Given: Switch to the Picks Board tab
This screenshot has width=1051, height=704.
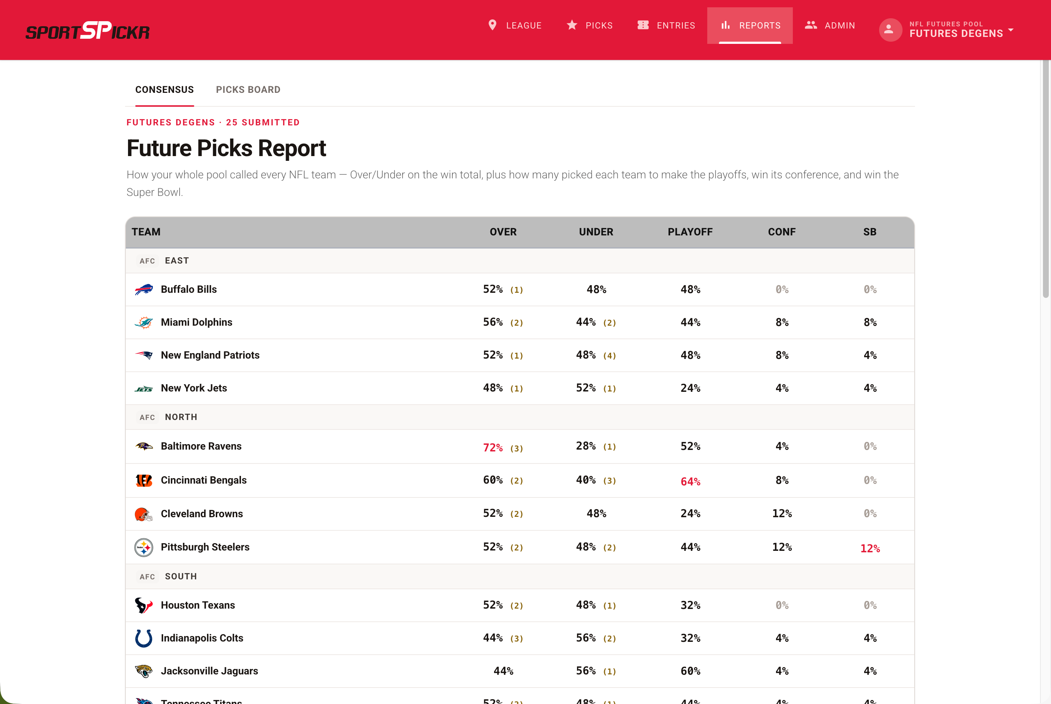Looking at the screenshot, I should (248, 90).
